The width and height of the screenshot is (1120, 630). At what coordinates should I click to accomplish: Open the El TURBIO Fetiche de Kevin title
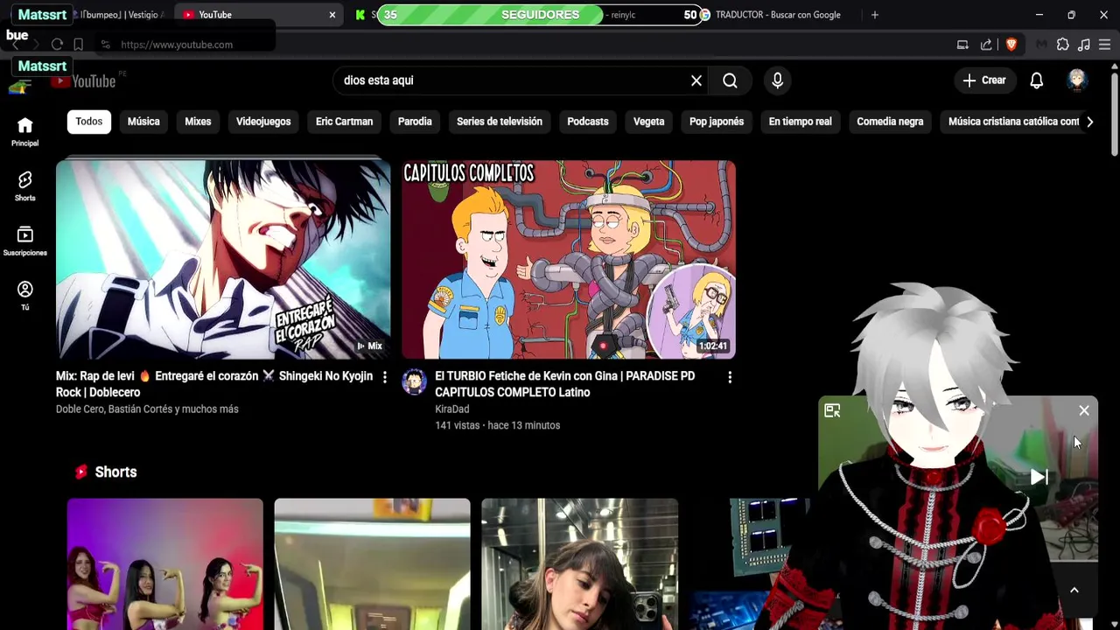[564, 384]
